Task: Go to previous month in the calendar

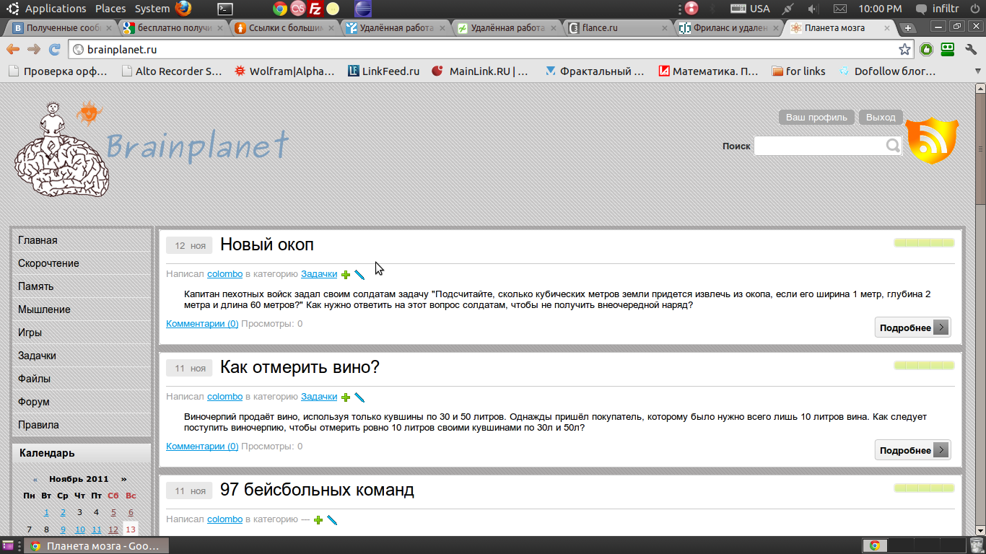Action: pos(35,479)
